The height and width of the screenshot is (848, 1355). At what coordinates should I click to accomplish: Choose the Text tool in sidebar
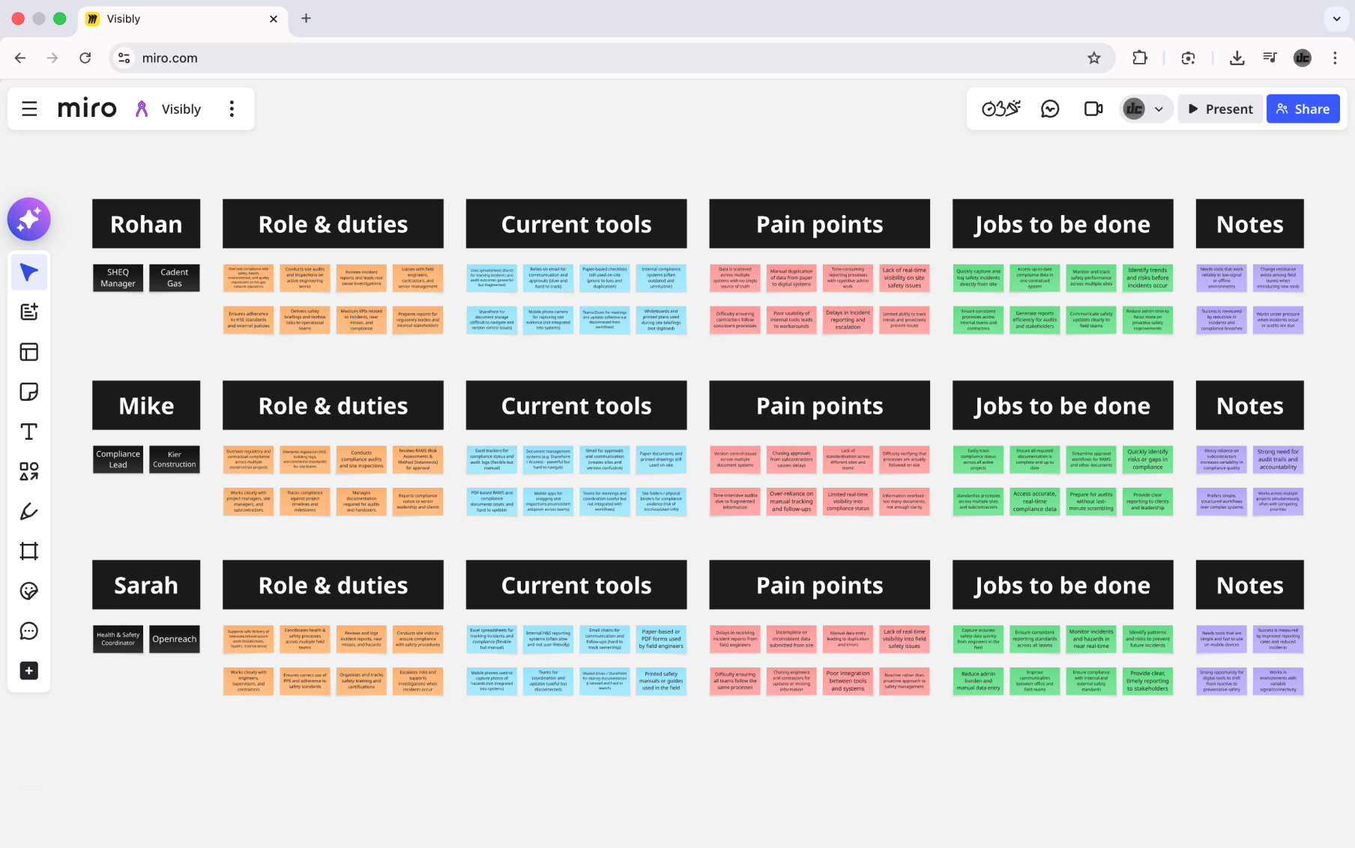click(29, 431)
